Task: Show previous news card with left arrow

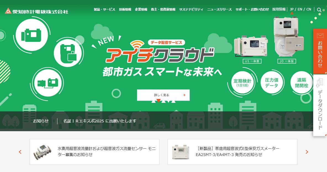Action: (x=20, y=152)
